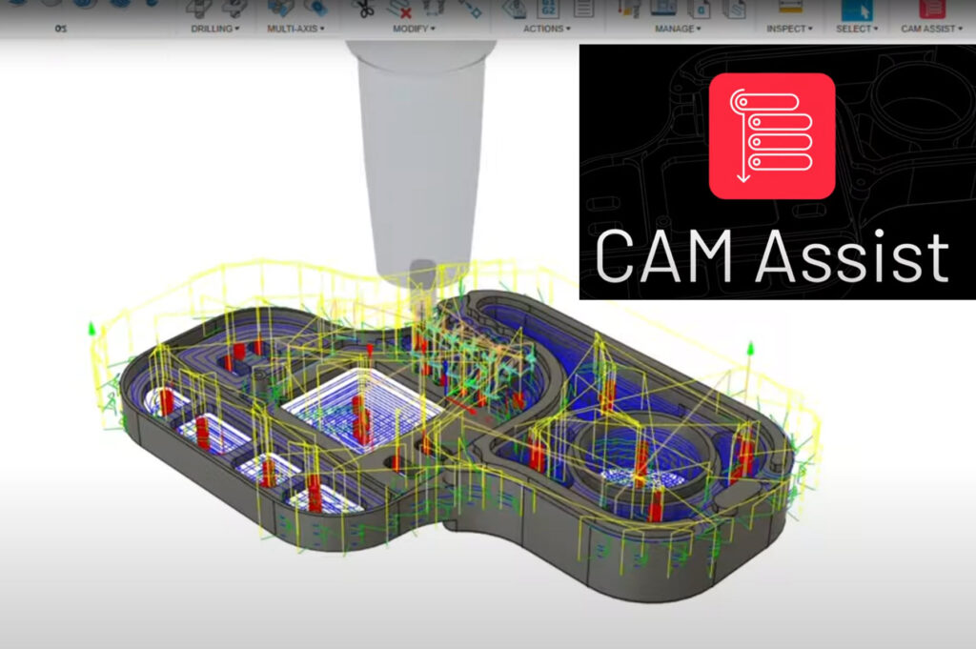The width and height of the screenshot is (976, 649).
Task: Open the ACTIONS dropdown menu
Action: [546, 29]
